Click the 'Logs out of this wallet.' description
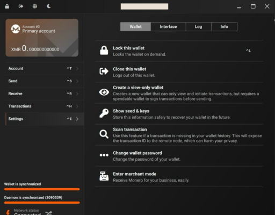The height and width of the screenshot is (215, 275). [x=134, y=75]
